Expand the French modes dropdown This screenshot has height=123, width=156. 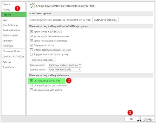pyautogui.click(x=64, y=65)
